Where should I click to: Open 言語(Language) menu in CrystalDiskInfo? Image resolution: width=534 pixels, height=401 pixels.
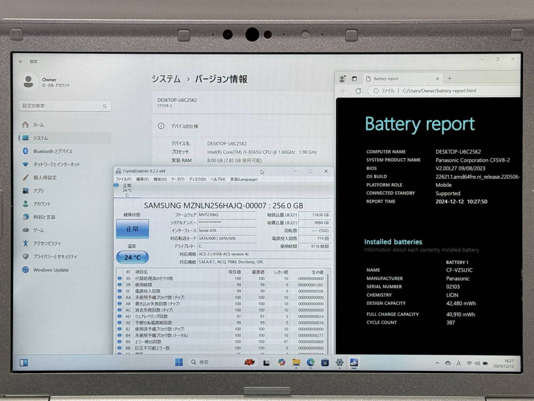click(x=244, y=179)
